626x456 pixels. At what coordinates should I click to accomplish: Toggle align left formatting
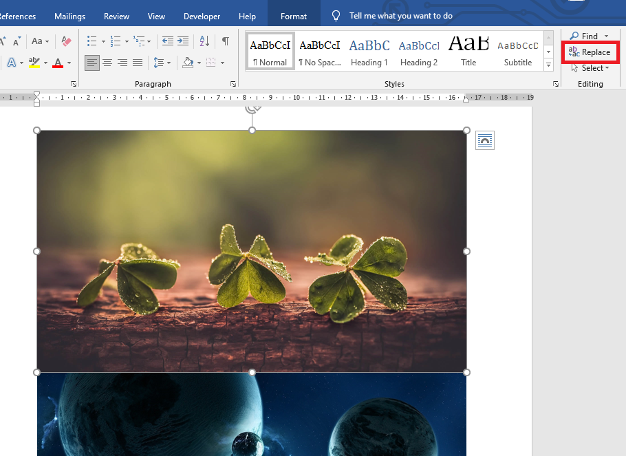[x=92, y=63]
